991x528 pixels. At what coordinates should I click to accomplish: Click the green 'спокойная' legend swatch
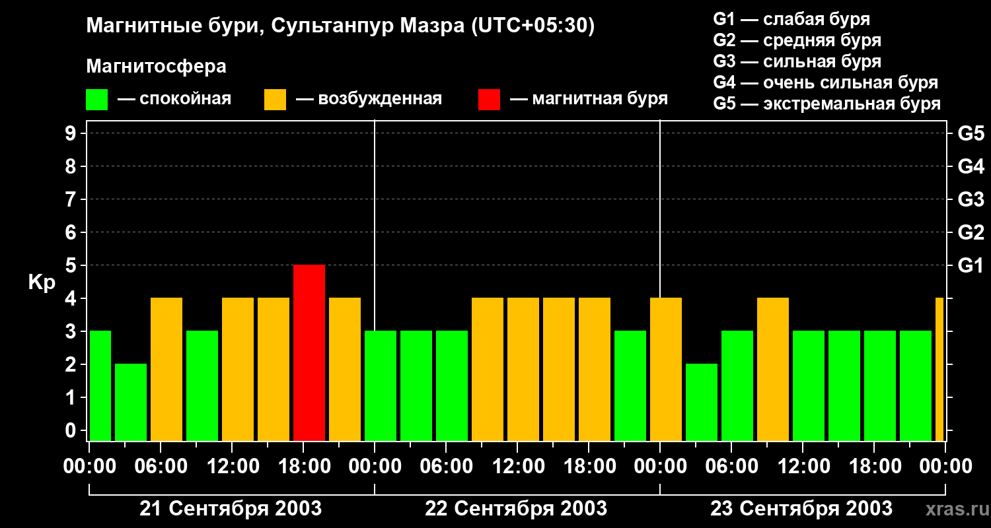[97, 100]
